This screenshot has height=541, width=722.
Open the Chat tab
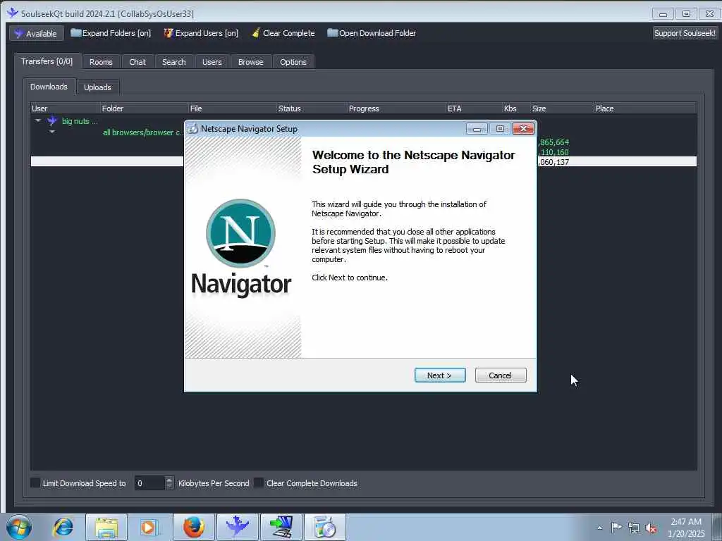[x=137, y=62]
